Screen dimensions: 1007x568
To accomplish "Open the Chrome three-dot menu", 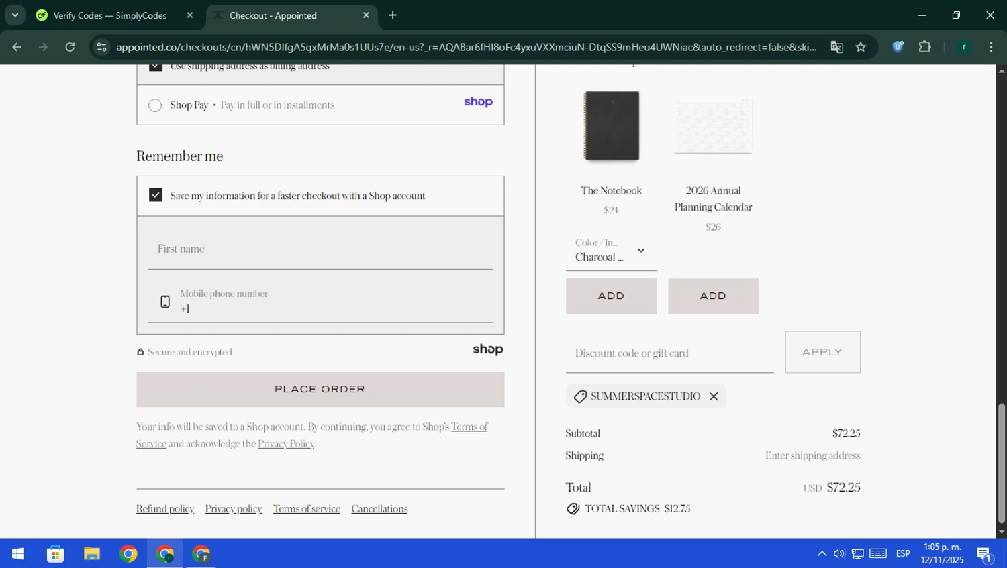I will [x=991, y=47].
